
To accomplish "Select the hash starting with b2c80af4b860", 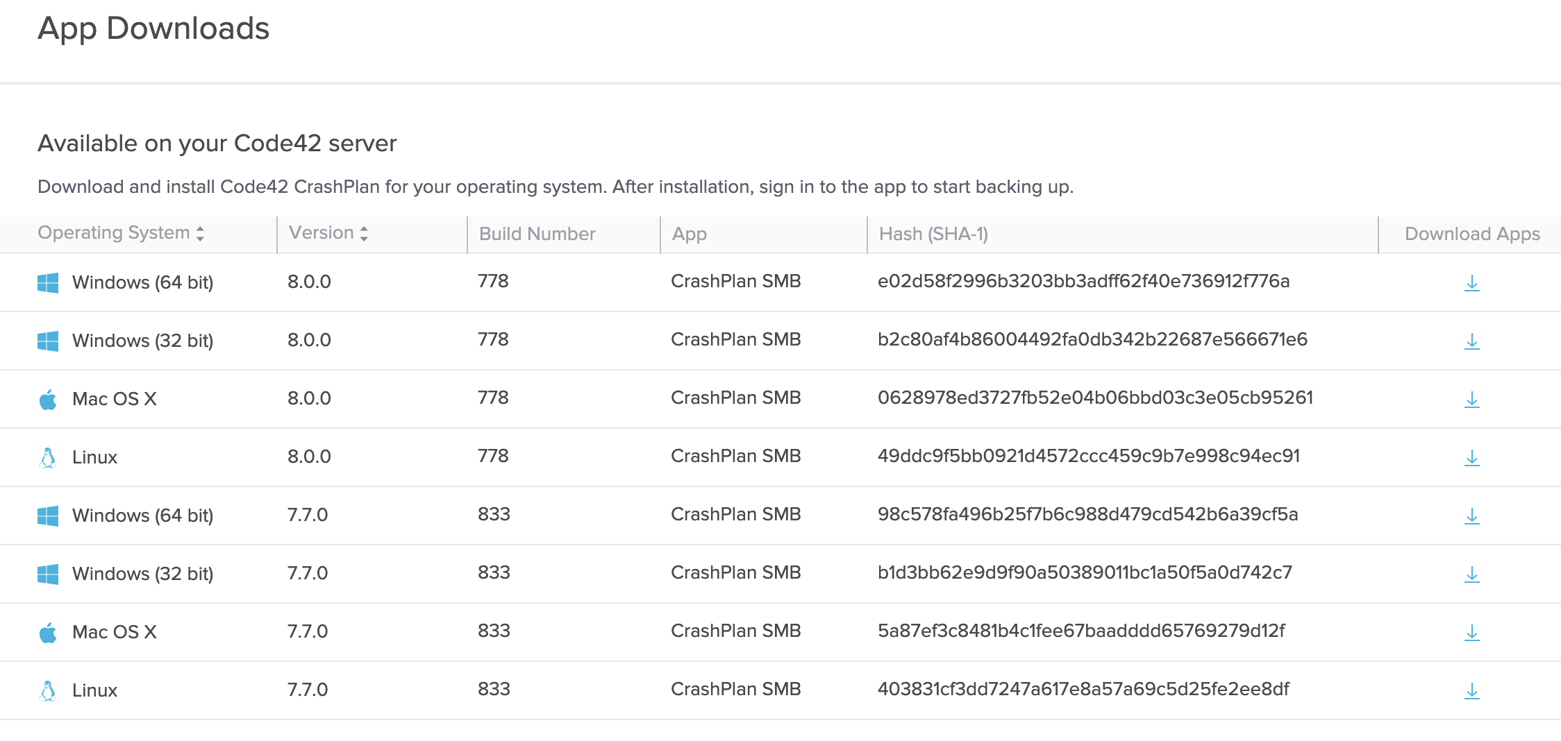I will pos(1092,339).
